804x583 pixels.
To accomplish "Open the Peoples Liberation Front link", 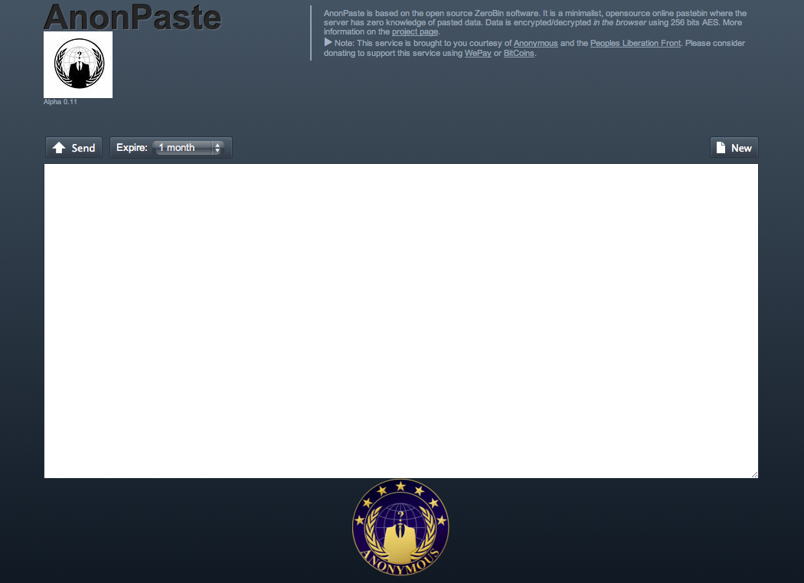I will 635,43.
